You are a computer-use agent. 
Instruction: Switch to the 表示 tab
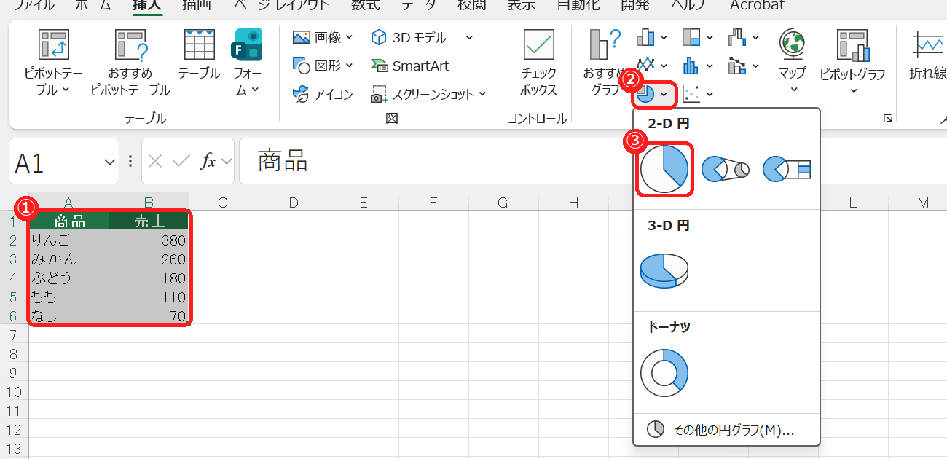pyautogui.click(x=522, y=5)
